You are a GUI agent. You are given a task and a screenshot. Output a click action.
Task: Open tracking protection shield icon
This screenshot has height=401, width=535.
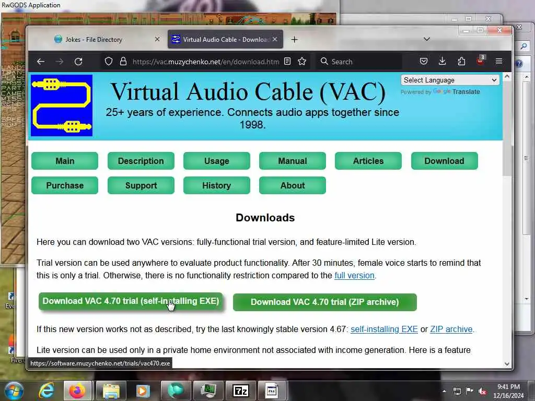[109, 62]
